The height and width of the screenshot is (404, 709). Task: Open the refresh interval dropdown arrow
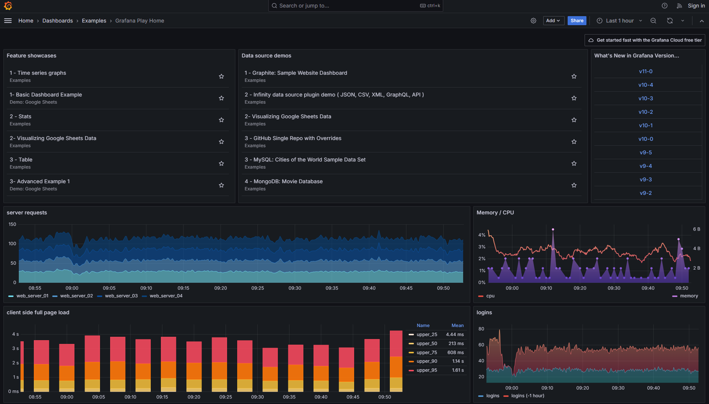click(x=683, y=21)
